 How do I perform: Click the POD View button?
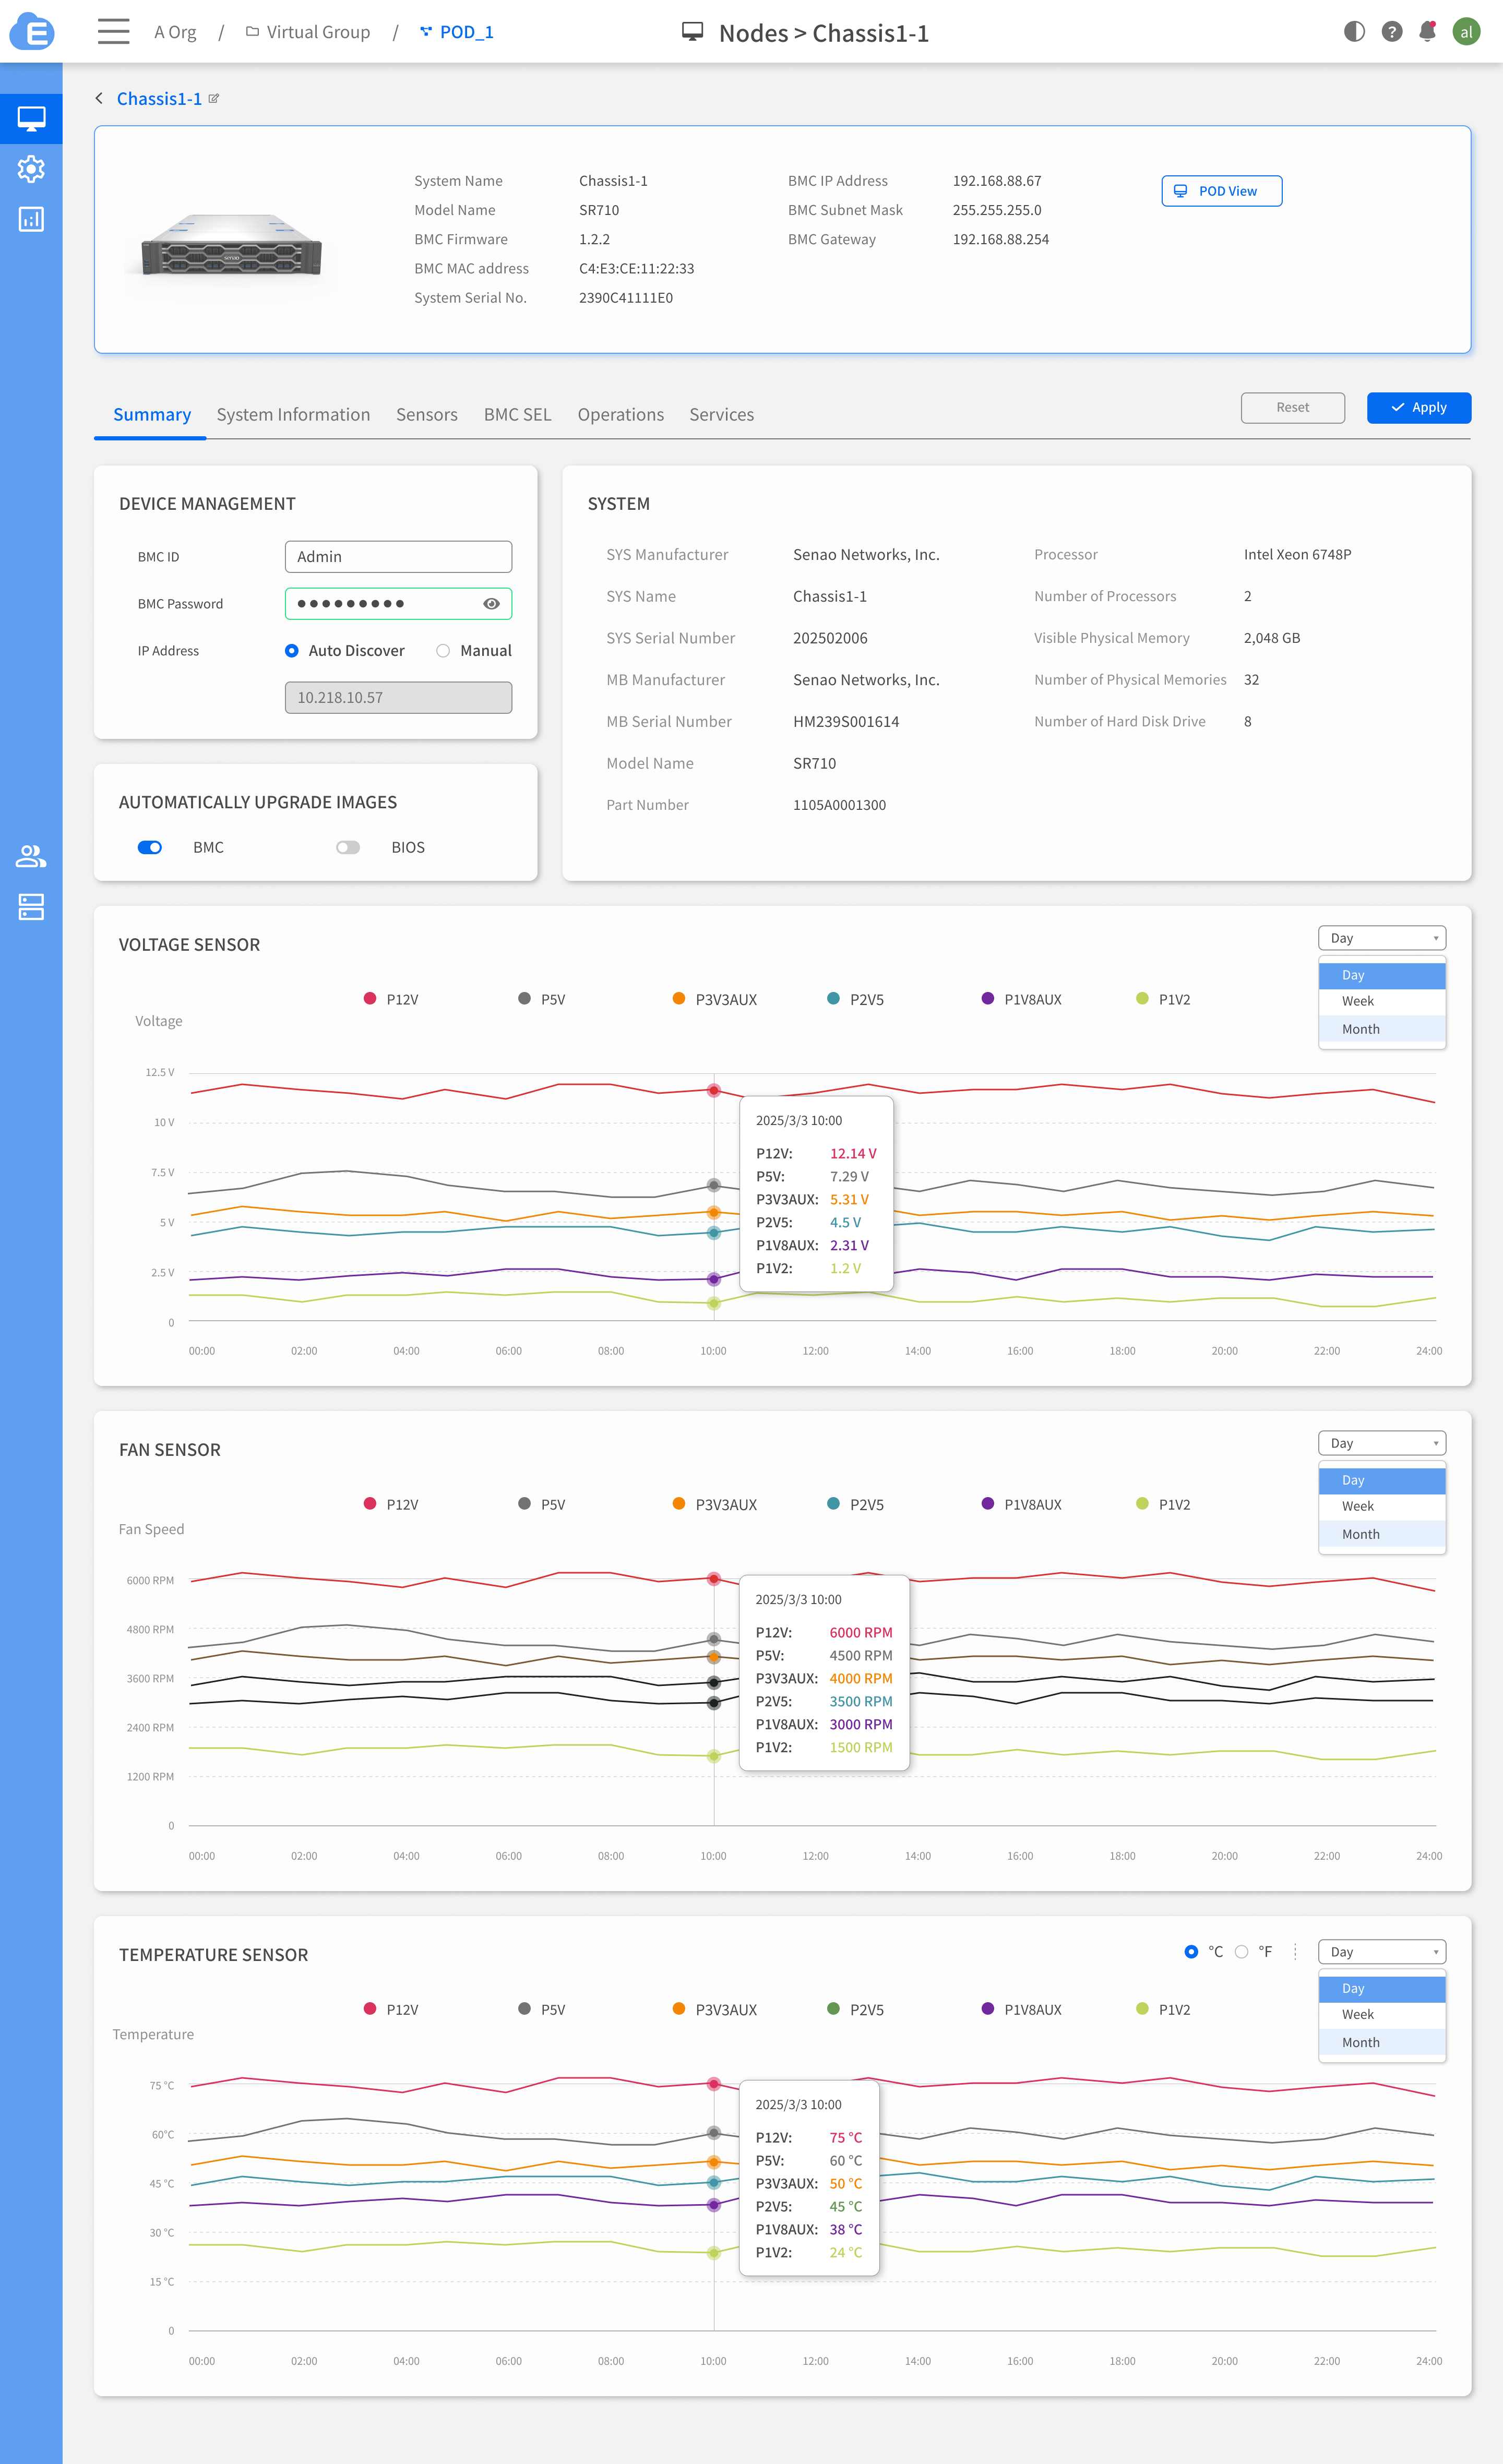click(x=1221, y=191)
